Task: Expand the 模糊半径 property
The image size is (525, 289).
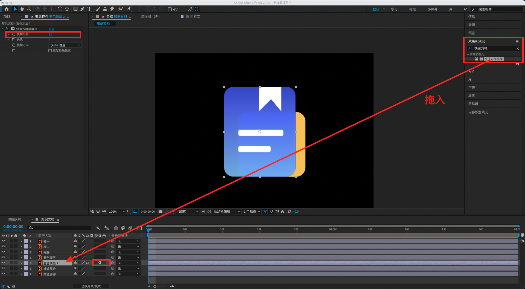Action: pos(8,34)
